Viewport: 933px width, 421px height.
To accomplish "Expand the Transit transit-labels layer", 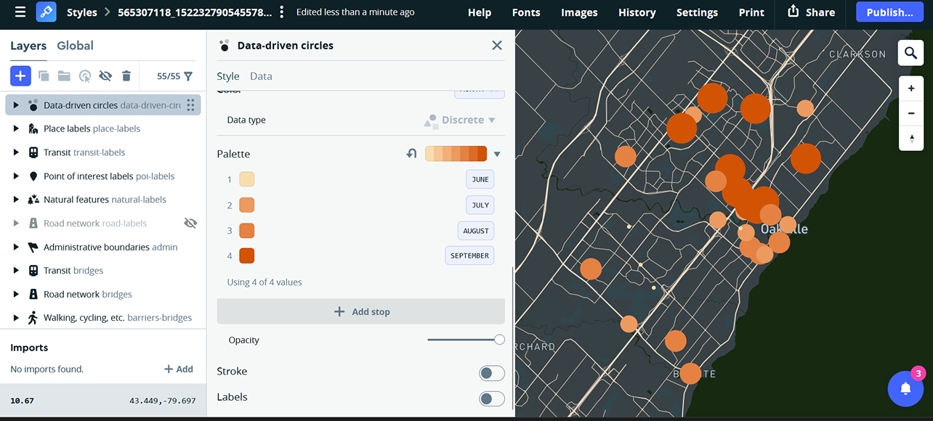I will pos(15,152).
